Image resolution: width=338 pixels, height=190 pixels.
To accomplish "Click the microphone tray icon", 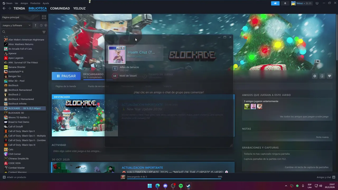I will coord(303,186).
